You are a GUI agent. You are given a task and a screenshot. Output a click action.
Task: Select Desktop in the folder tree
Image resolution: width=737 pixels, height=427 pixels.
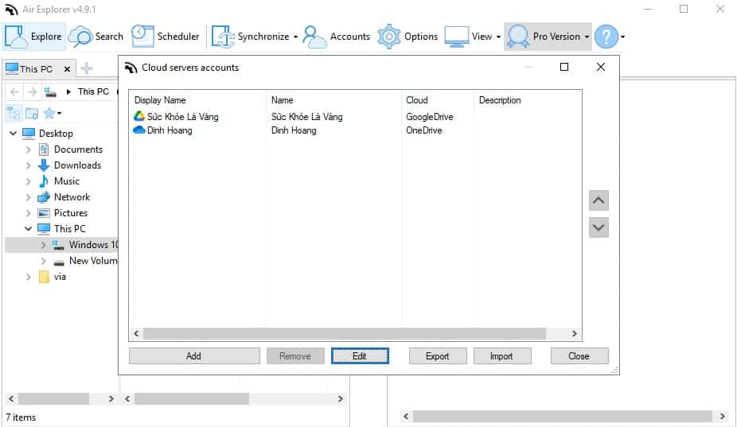click(56, 134)
